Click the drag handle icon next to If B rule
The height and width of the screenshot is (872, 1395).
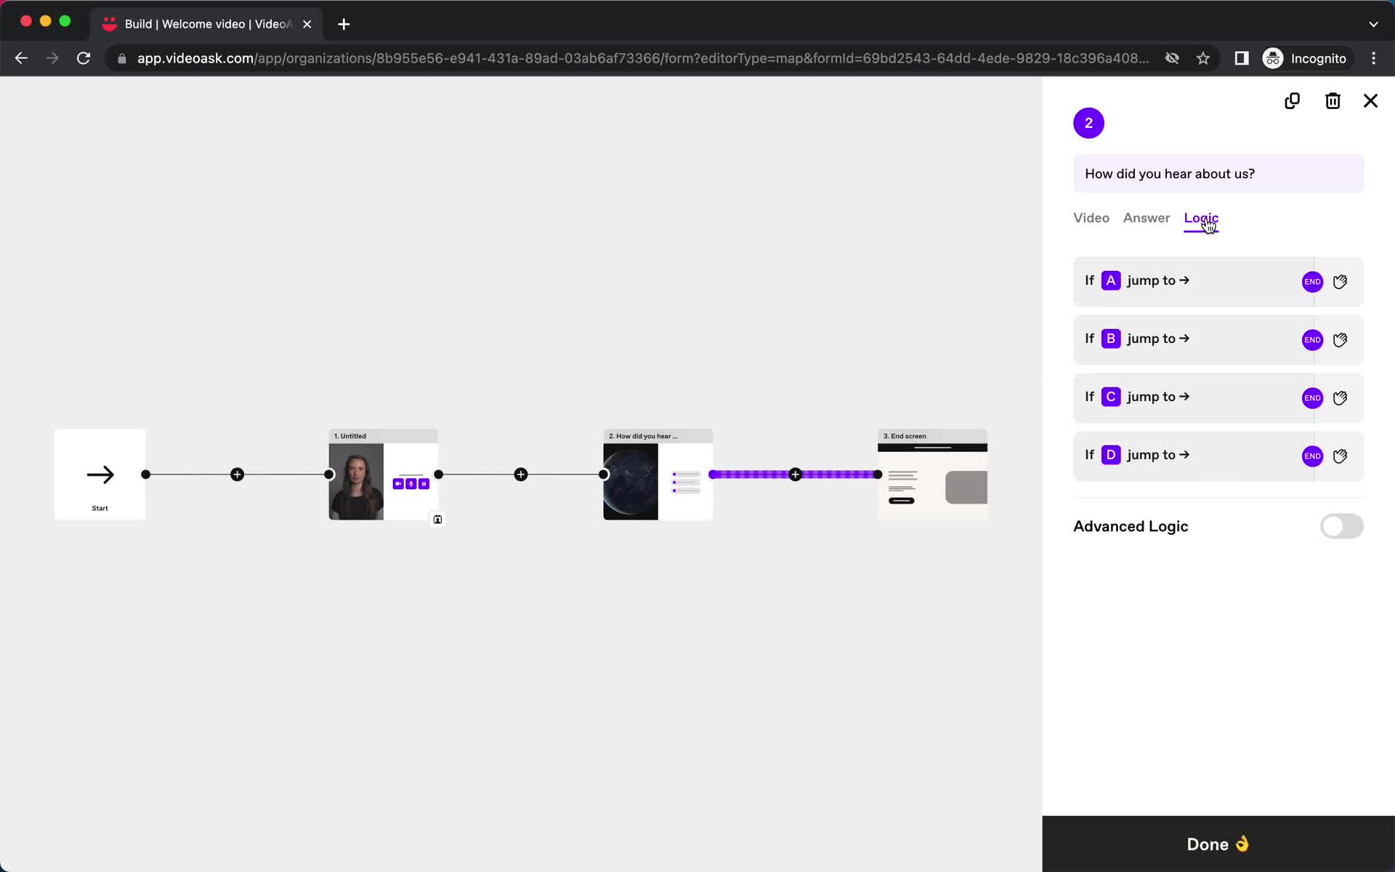click(x=1340, y=339)
